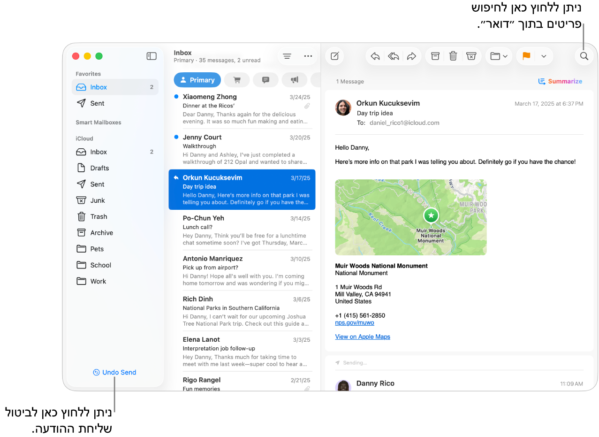Screen dimensions: 599x437
Task: Compose a new message
Action: coord(335,56)
